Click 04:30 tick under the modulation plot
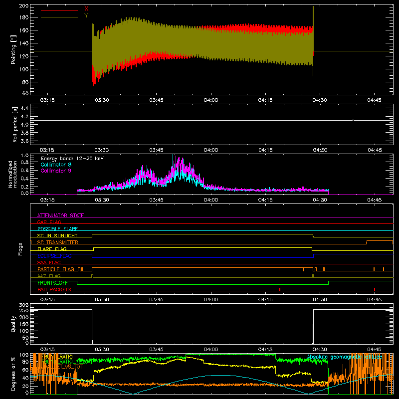Image resolution: width=399 pixels, height=399 pixels. (320, 200)
